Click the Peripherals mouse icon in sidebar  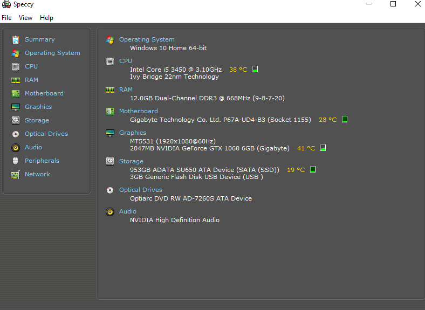point(16,161)
